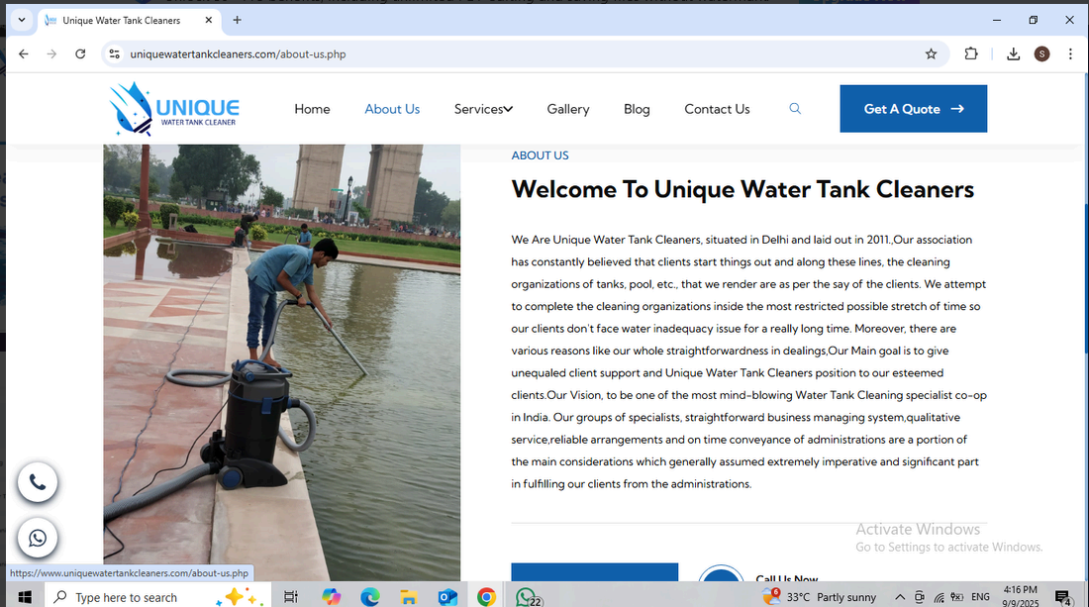Open the browser Extensions puzzle icon

click(970, 54)
